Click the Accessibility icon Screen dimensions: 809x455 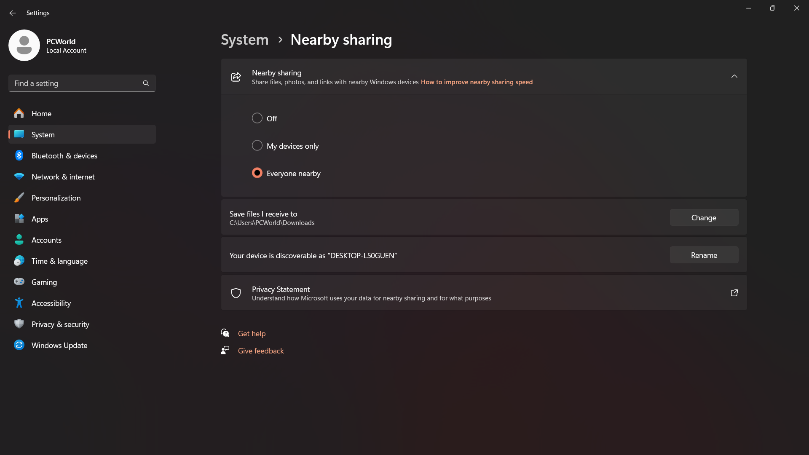click(19, 303)
